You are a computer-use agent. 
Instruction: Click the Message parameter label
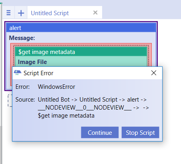[22, 38]
